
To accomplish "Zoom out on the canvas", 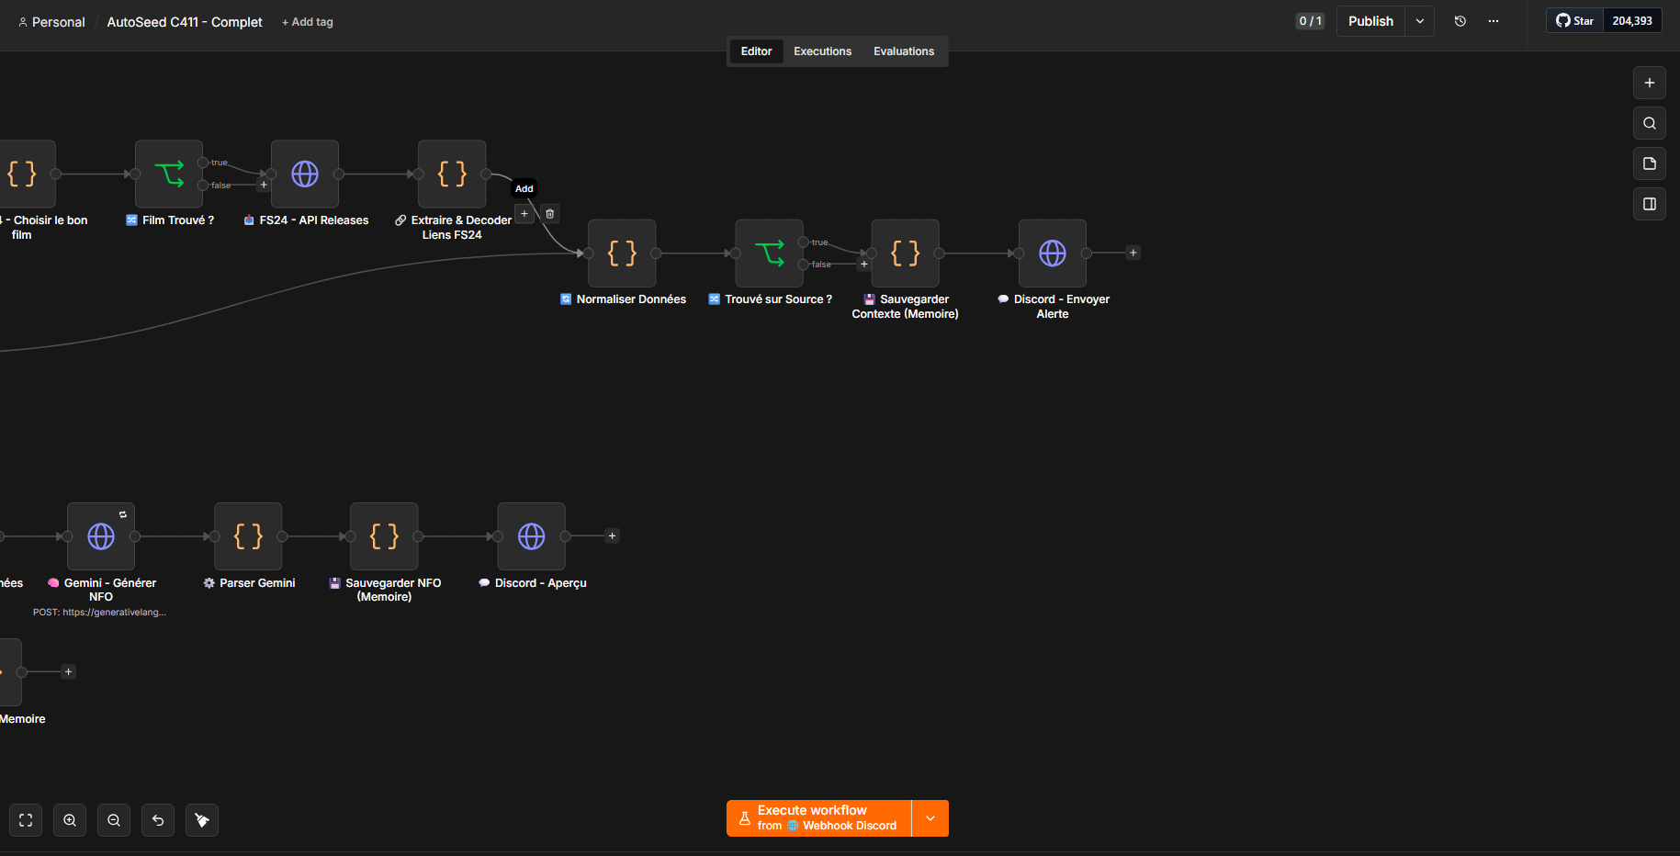I will click(114, 820).
